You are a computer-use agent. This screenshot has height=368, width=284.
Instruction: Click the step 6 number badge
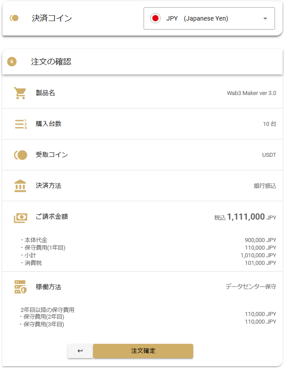12,62
